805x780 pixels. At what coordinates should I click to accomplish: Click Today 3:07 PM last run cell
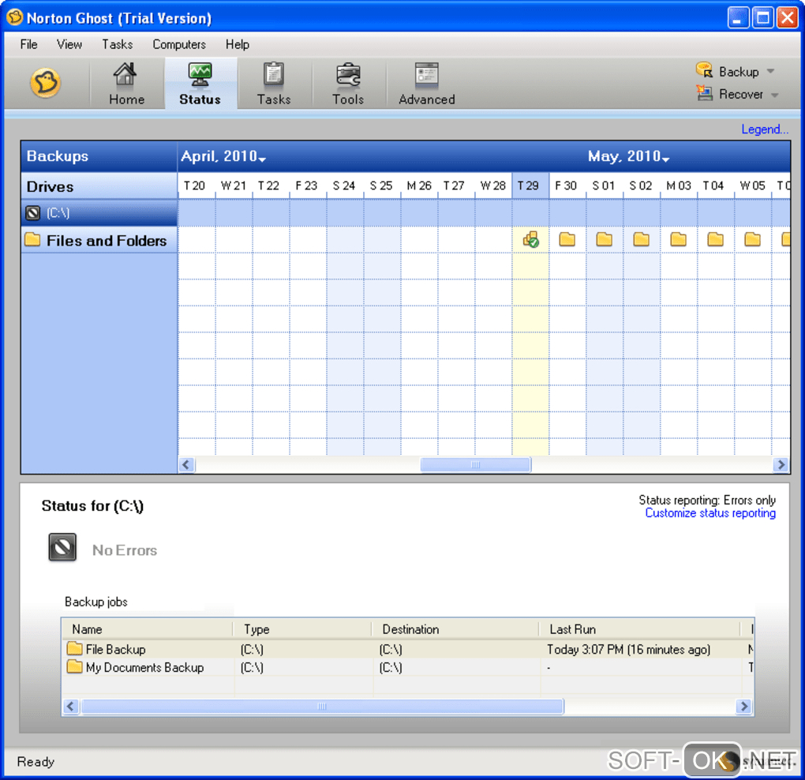coord(629,650)
